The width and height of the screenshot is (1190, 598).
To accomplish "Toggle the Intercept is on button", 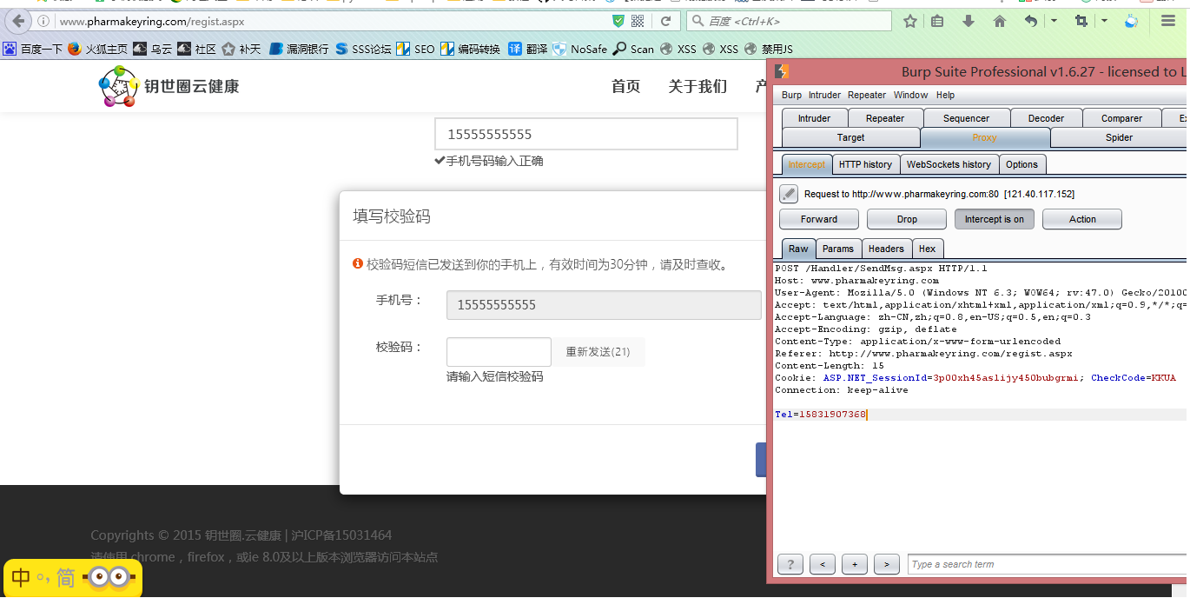I will click(995, 219).
